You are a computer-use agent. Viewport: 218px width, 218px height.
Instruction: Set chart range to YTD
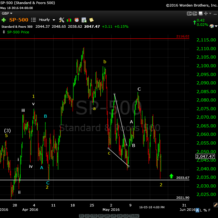(93, 216)
